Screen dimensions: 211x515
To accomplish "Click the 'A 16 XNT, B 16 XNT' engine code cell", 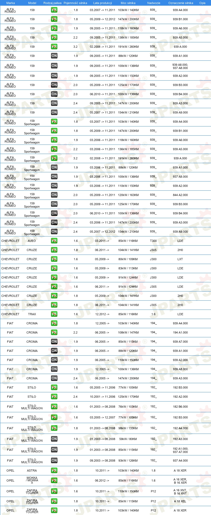I will tap(180, 492).
